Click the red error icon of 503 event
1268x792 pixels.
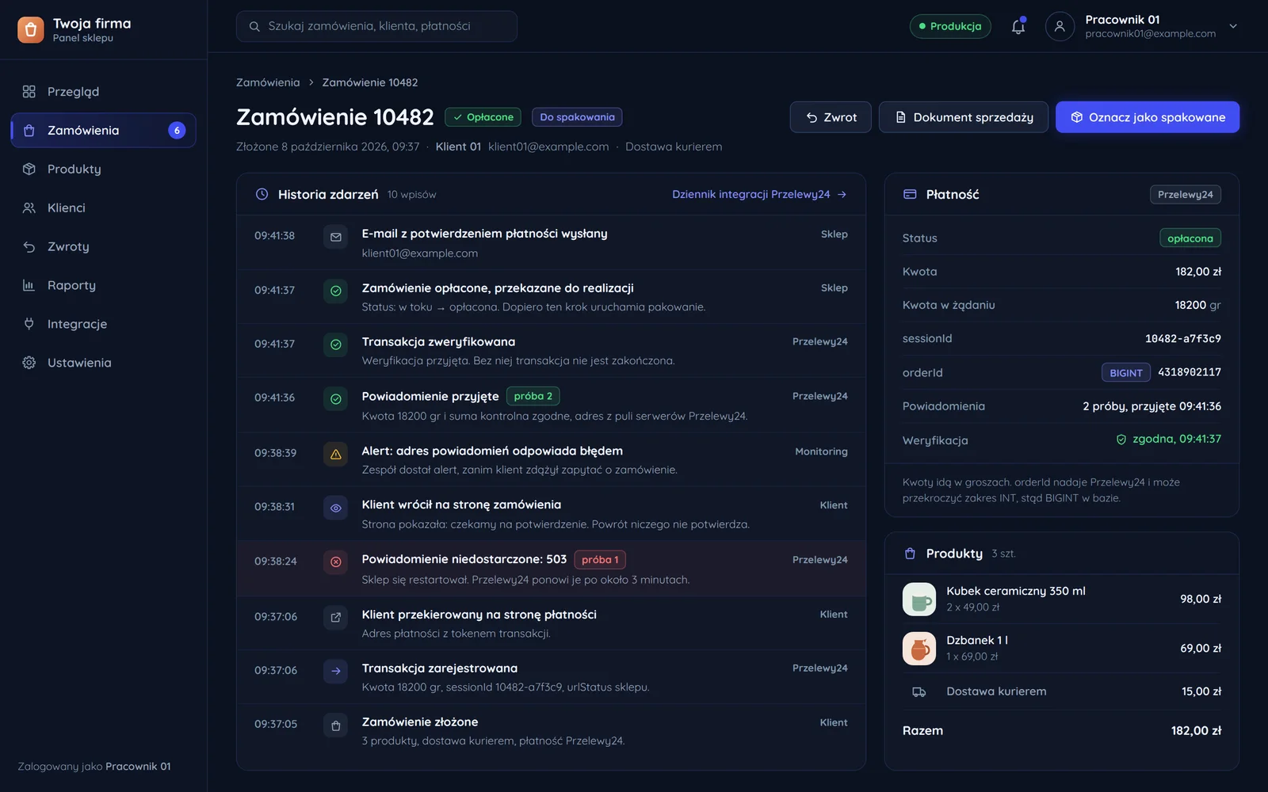tap(336, 562)
